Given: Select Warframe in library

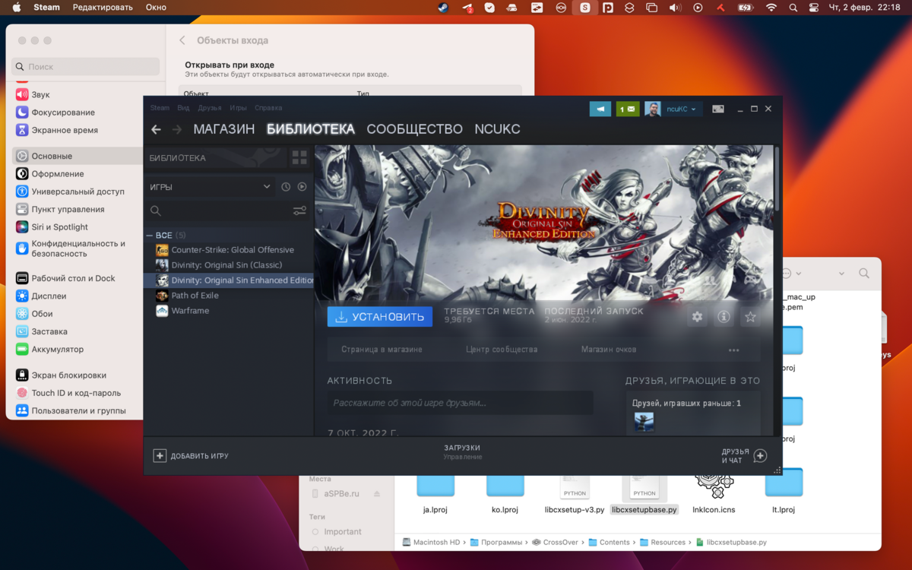Looking at the screenshot, I should click(229, 311).
